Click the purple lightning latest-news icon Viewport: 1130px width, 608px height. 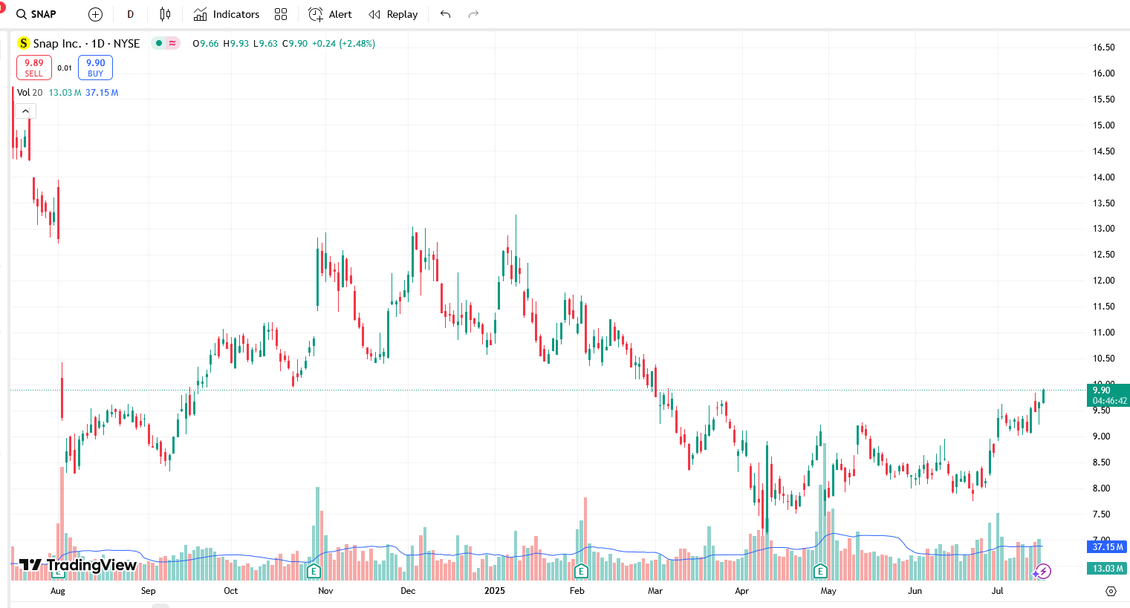[x=1044, y=571]
